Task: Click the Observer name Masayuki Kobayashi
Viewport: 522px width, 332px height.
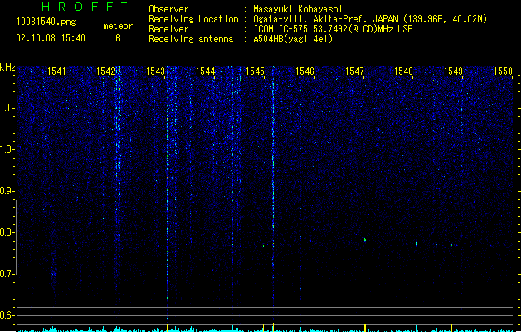Action: point(298,9)
